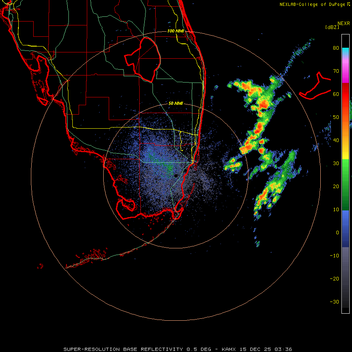Click the NEXLAB-College of DuPage credit text
352x352 pixels.
click(x=312, y=4)
